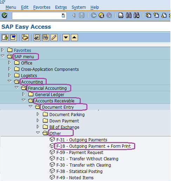Select F-49 Noted Items
The width and height of the screenshot is (171, 181).
tap(75, 178)
